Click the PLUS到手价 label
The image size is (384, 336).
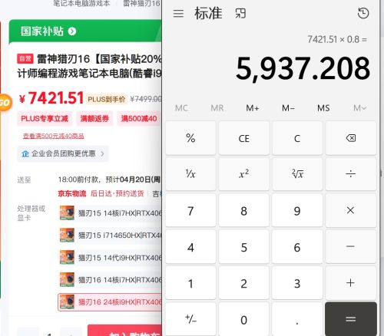click(x=107, y=99)
